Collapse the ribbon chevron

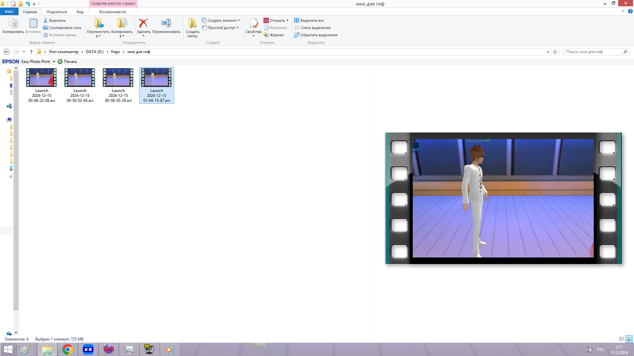pos(623,11)
